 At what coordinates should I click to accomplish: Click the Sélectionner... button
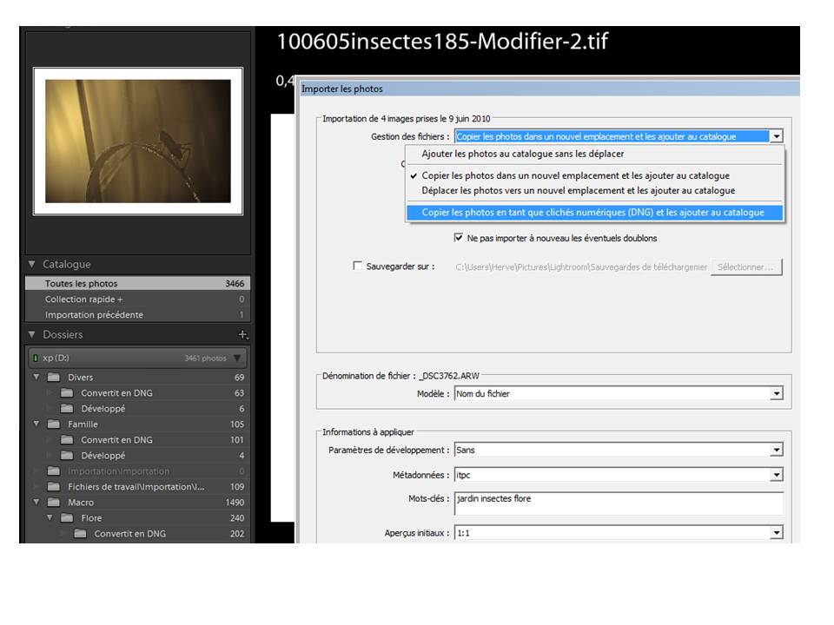click(x=746, y=267)
